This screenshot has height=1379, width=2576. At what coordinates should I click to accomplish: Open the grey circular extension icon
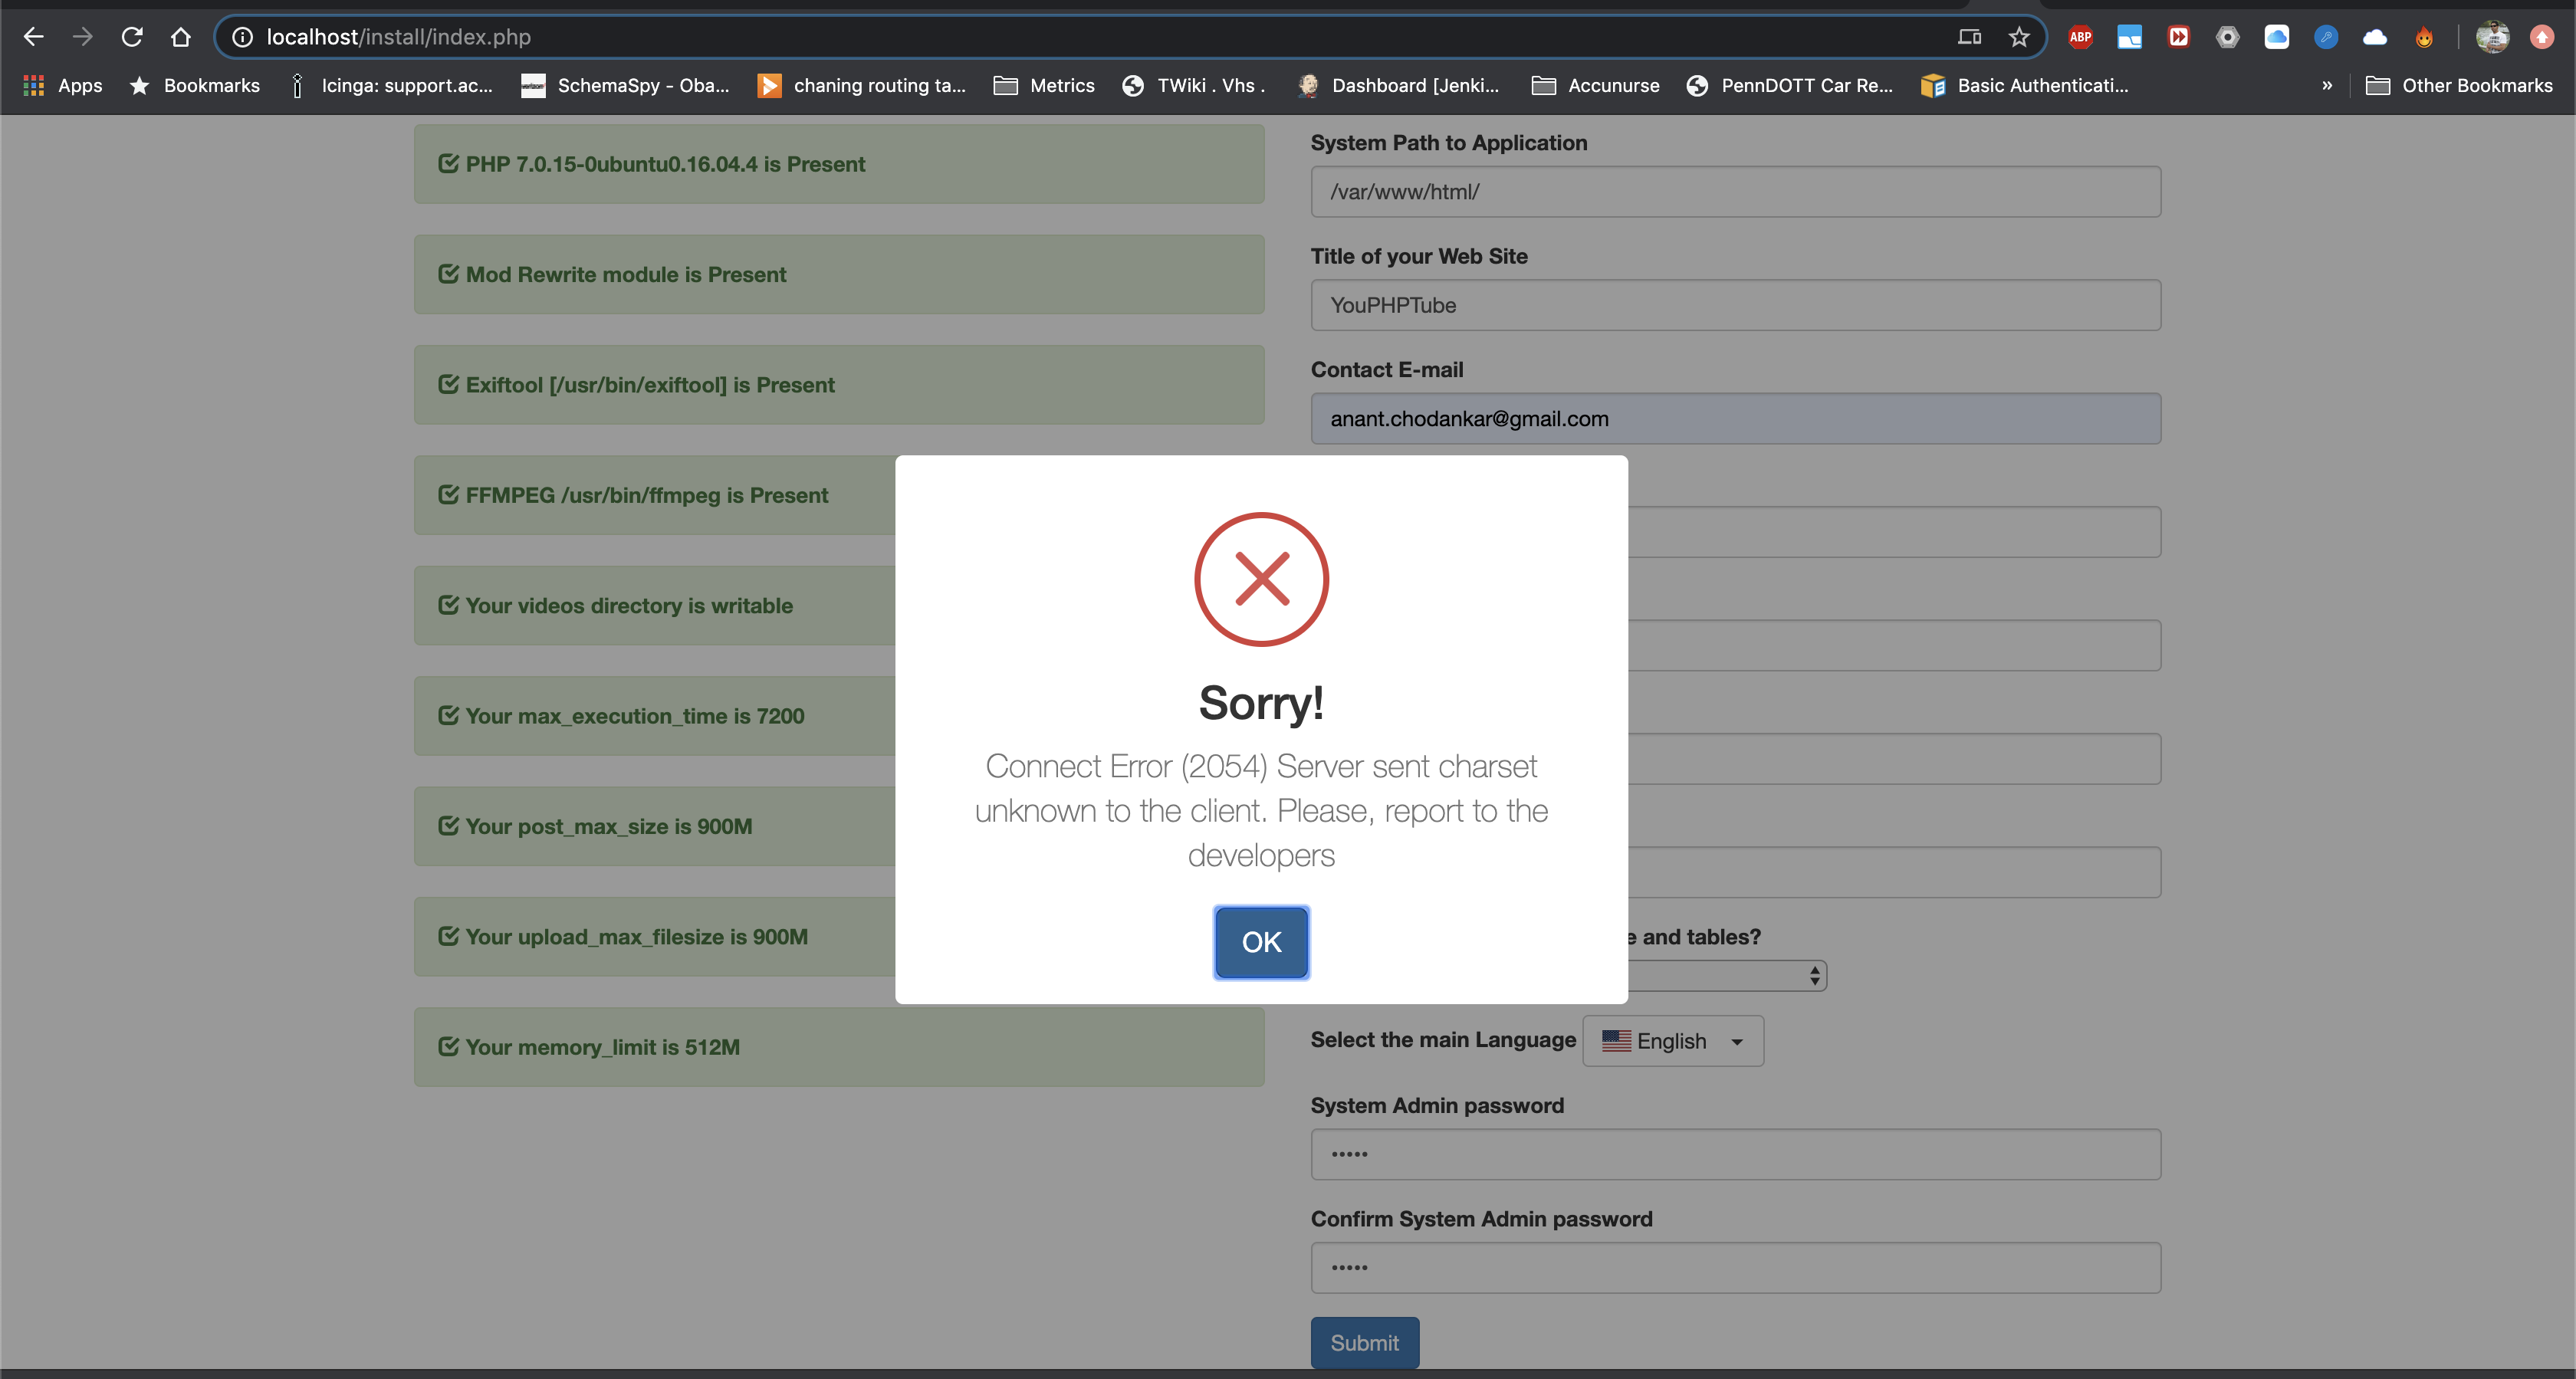point(2228,37)
